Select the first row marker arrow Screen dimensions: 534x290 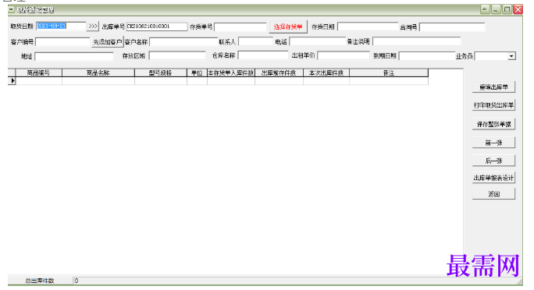pos(12,80)
